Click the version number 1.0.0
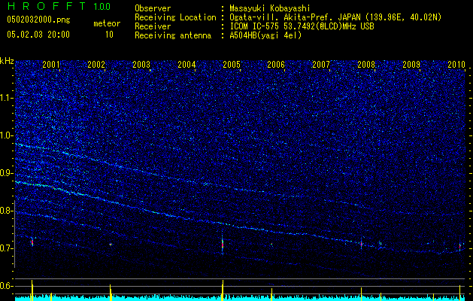The image size is (473, 301). pos(102,6)
